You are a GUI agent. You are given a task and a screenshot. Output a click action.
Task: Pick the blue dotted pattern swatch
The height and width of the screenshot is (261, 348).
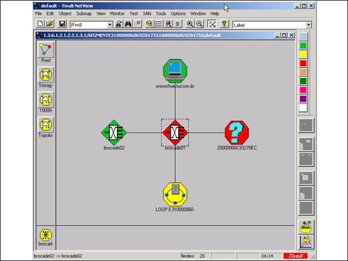[303, 36]
